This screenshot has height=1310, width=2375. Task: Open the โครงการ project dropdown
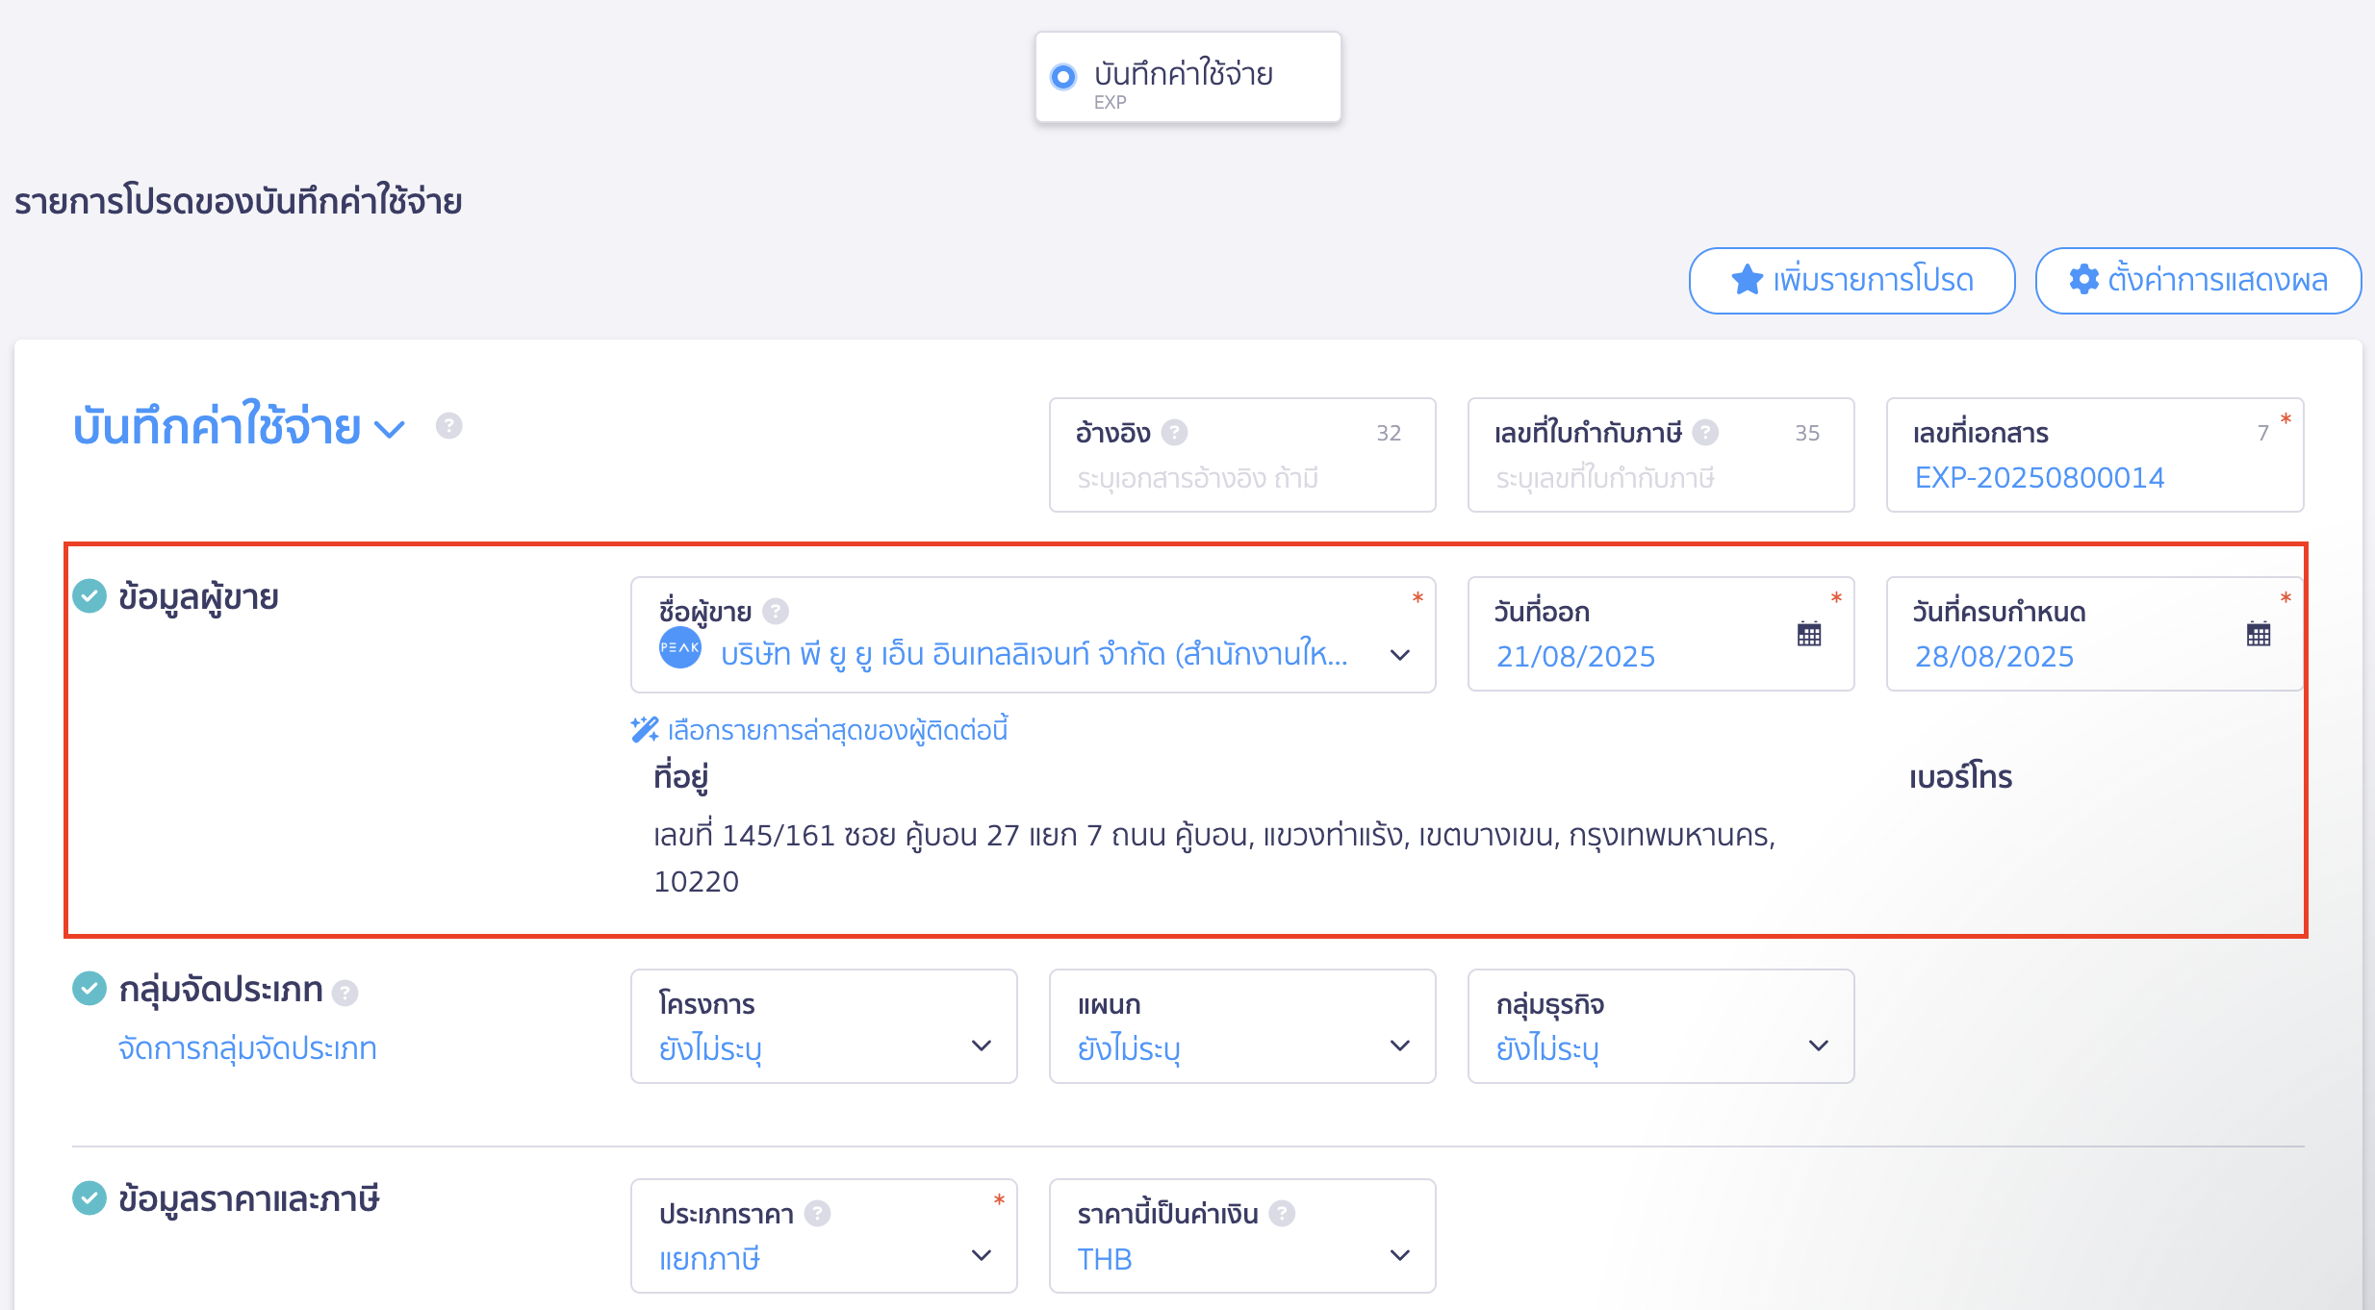[x=824, y=1026]
